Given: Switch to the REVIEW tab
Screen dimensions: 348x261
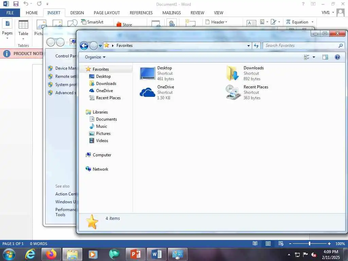Looking at the screenshot, I should [197, 13].
